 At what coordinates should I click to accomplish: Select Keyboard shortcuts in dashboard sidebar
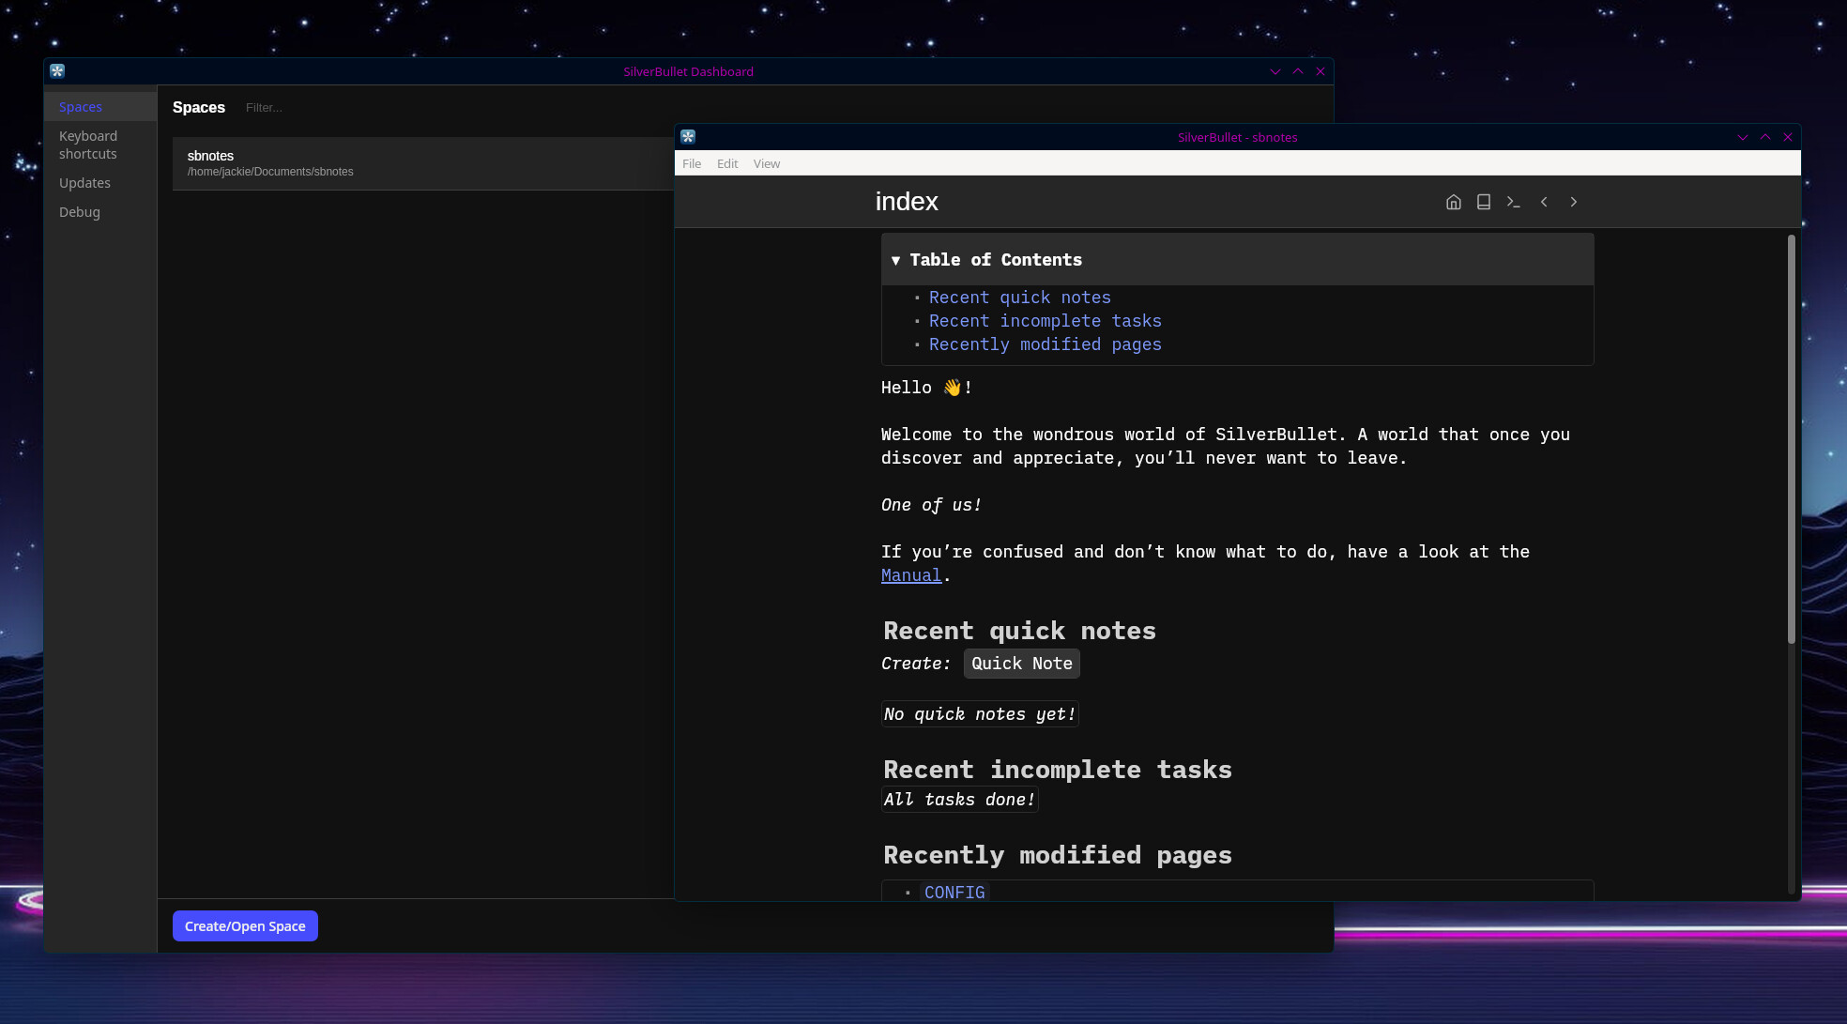point(88,145)
